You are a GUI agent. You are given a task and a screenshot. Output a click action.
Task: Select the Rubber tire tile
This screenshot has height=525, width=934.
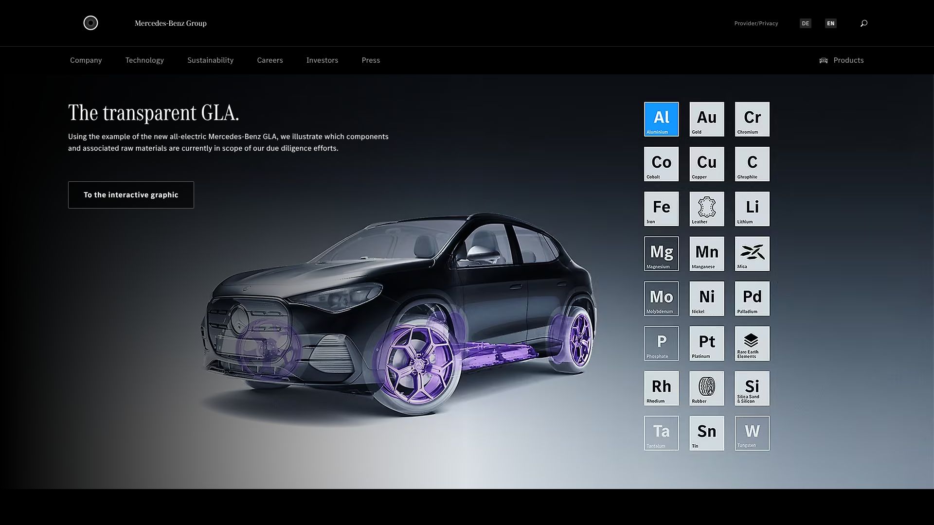[x=707, y=388]
